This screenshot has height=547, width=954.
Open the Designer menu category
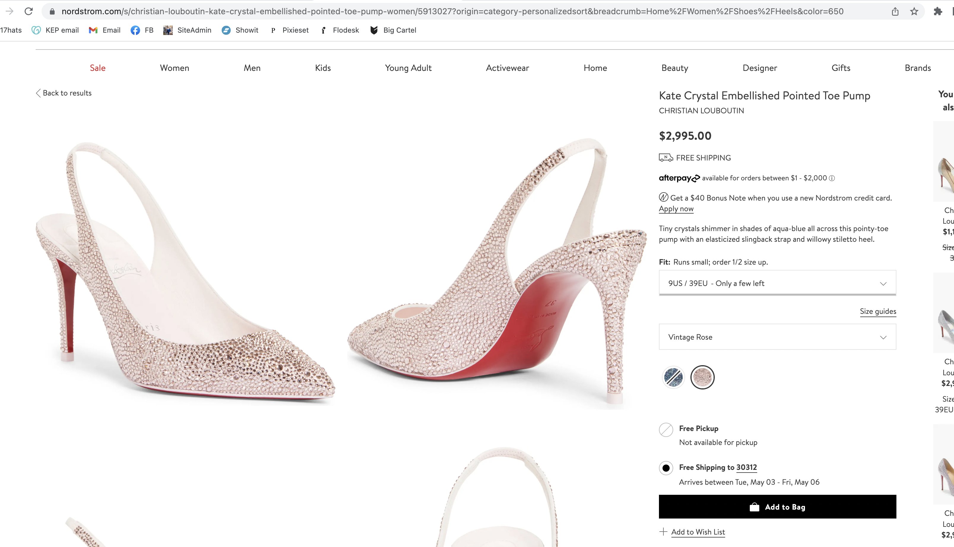760,68
